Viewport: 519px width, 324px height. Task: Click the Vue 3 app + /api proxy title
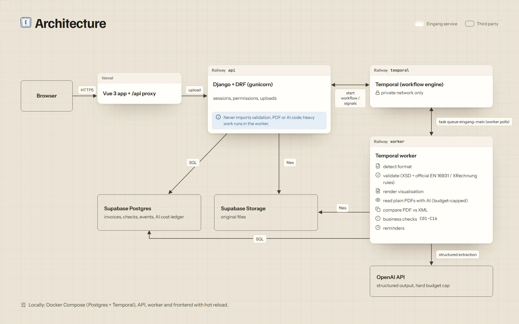129,93
